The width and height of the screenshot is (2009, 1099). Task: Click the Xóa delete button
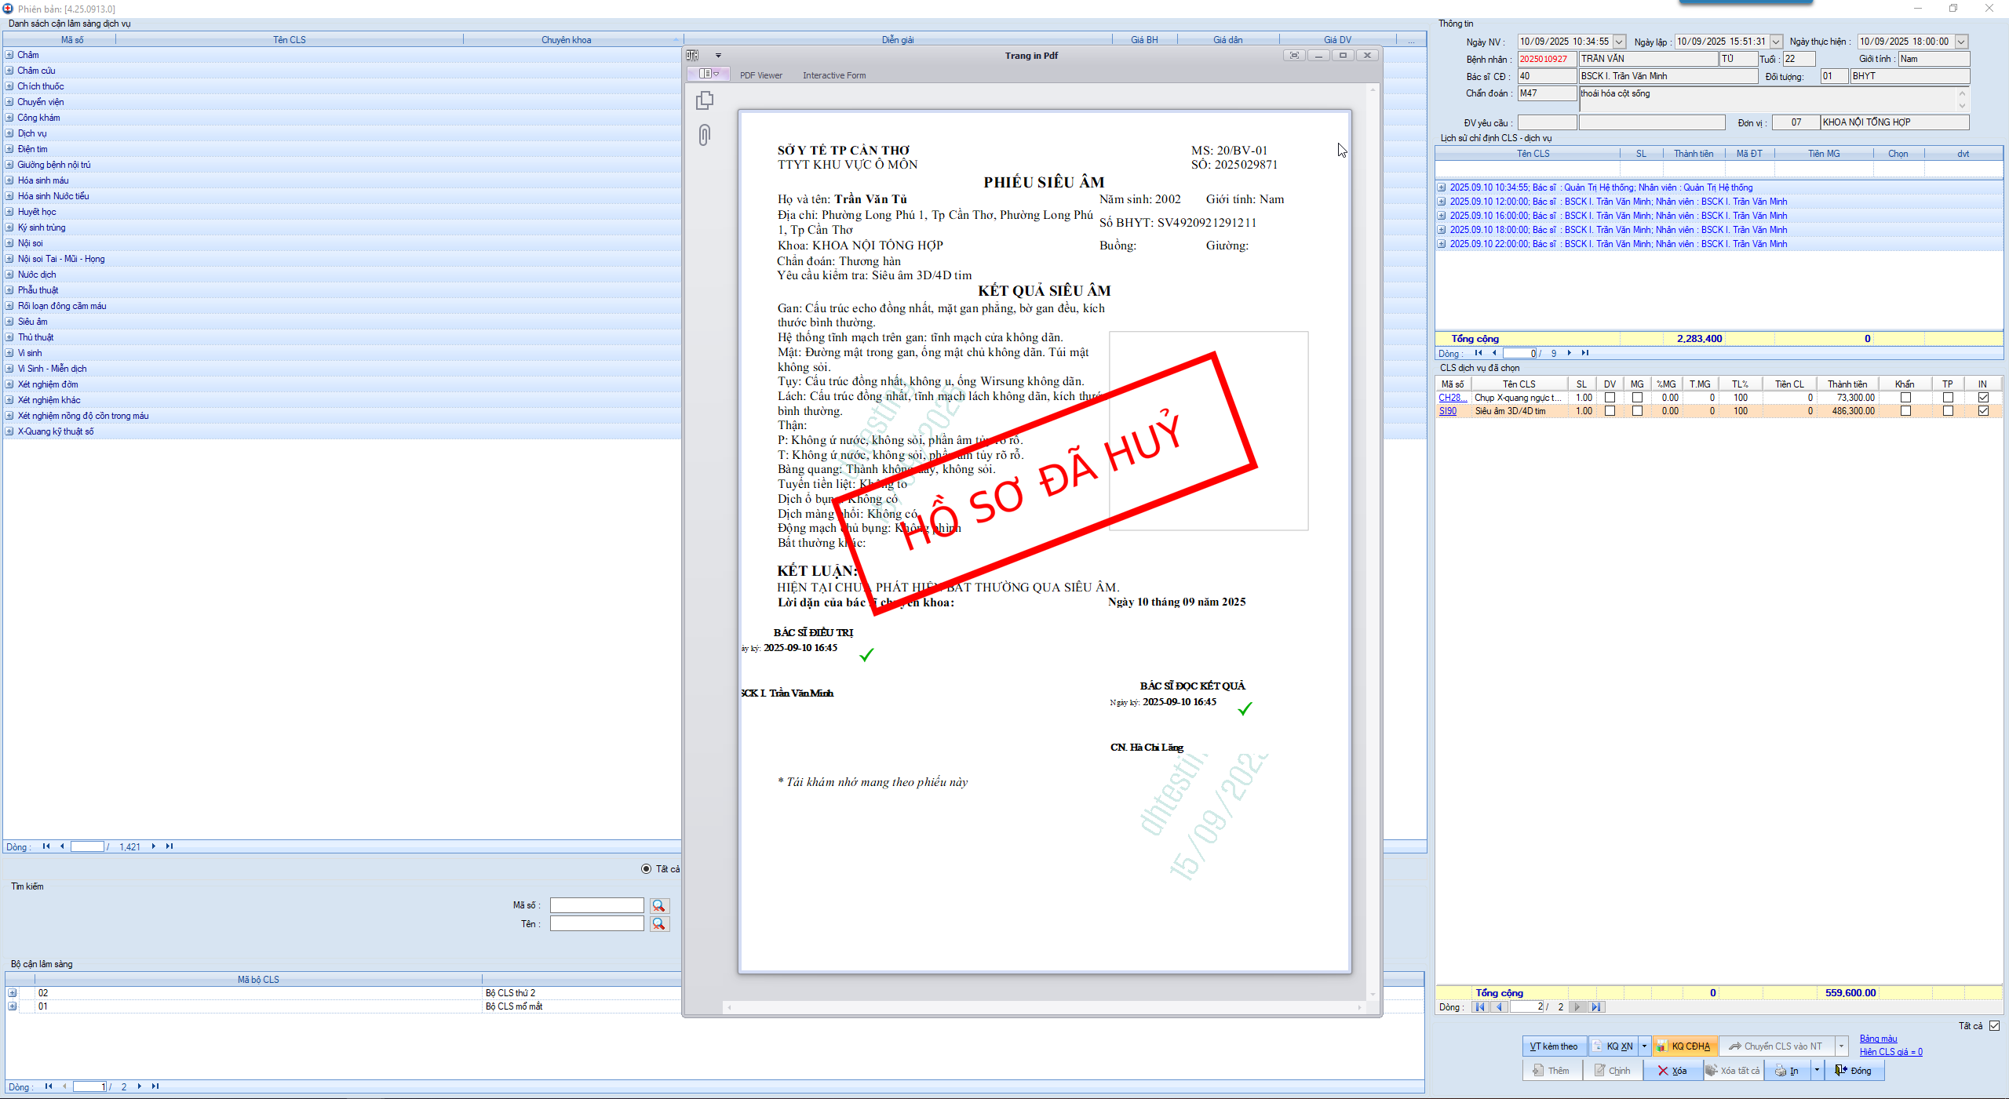[1672, 1071]
